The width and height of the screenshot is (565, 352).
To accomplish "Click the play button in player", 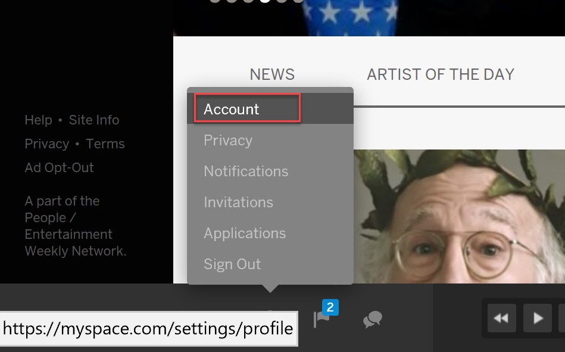I will tap(537, 318).
